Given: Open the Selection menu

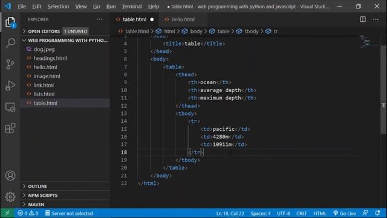Looking at the screenshot, I should click(58, 7).
